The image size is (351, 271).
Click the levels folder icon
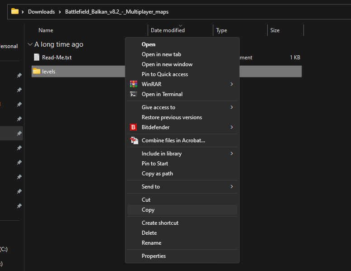(37, 71)
